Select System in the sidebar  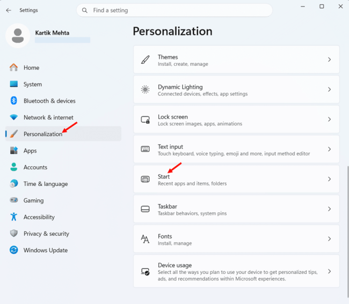(x=63, y=84)
